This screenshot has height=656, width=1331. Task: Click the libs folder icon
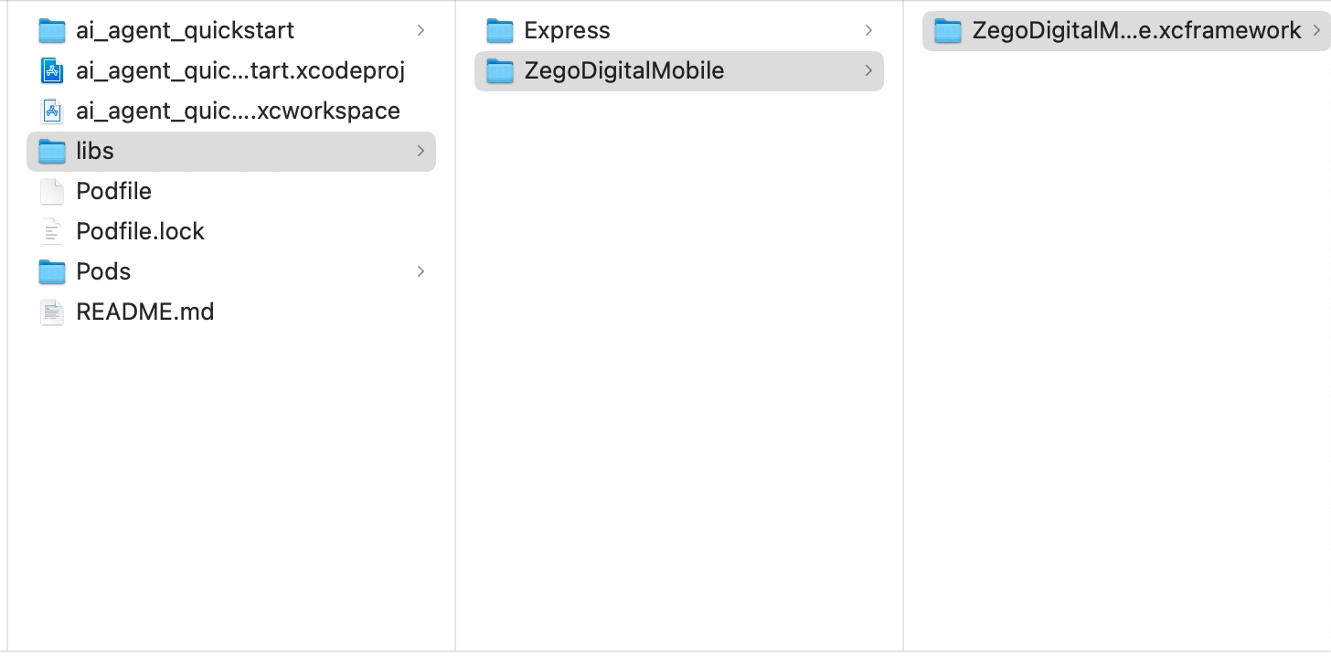(x=52, y=152)
